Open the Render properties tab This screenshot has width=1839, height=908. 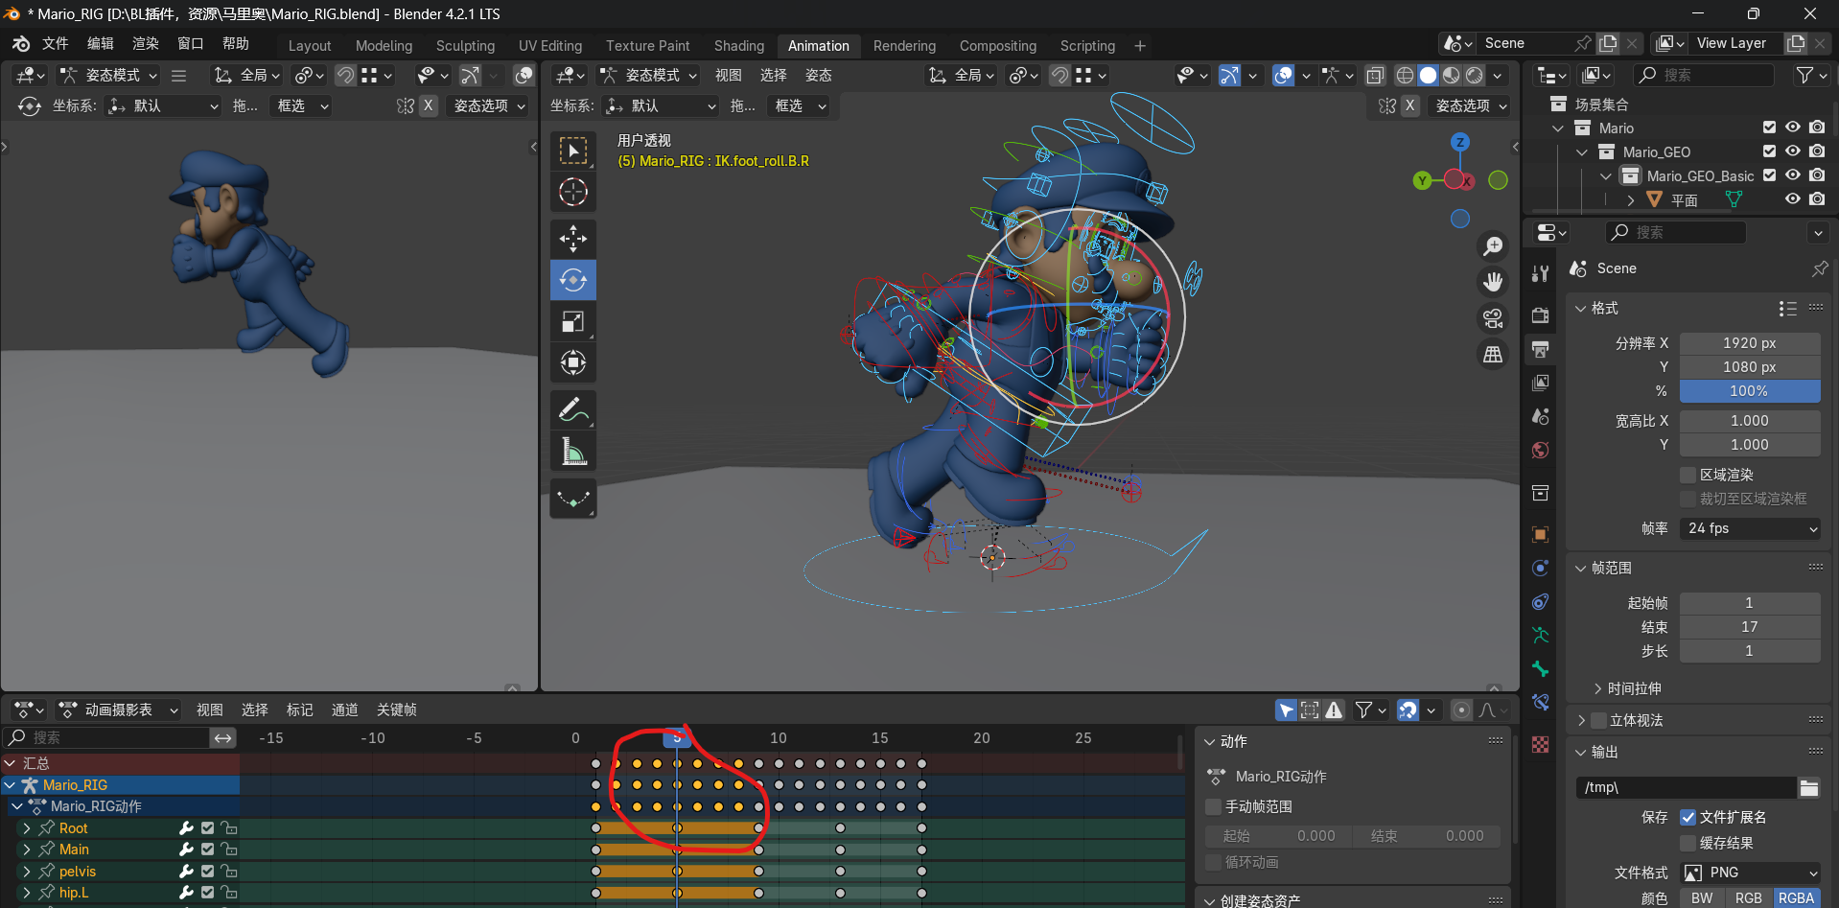[x=1540, y=315]
